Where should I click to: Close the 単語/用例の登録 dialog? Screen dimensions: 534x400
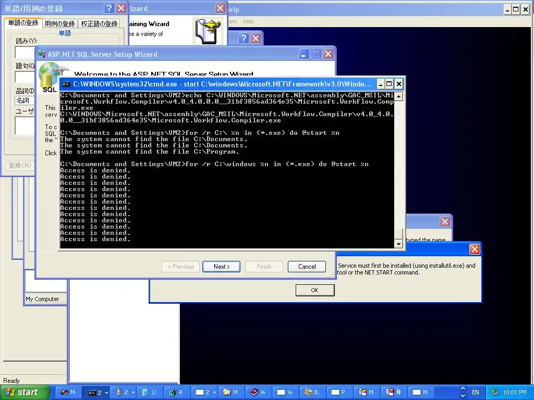click(121, 8)
